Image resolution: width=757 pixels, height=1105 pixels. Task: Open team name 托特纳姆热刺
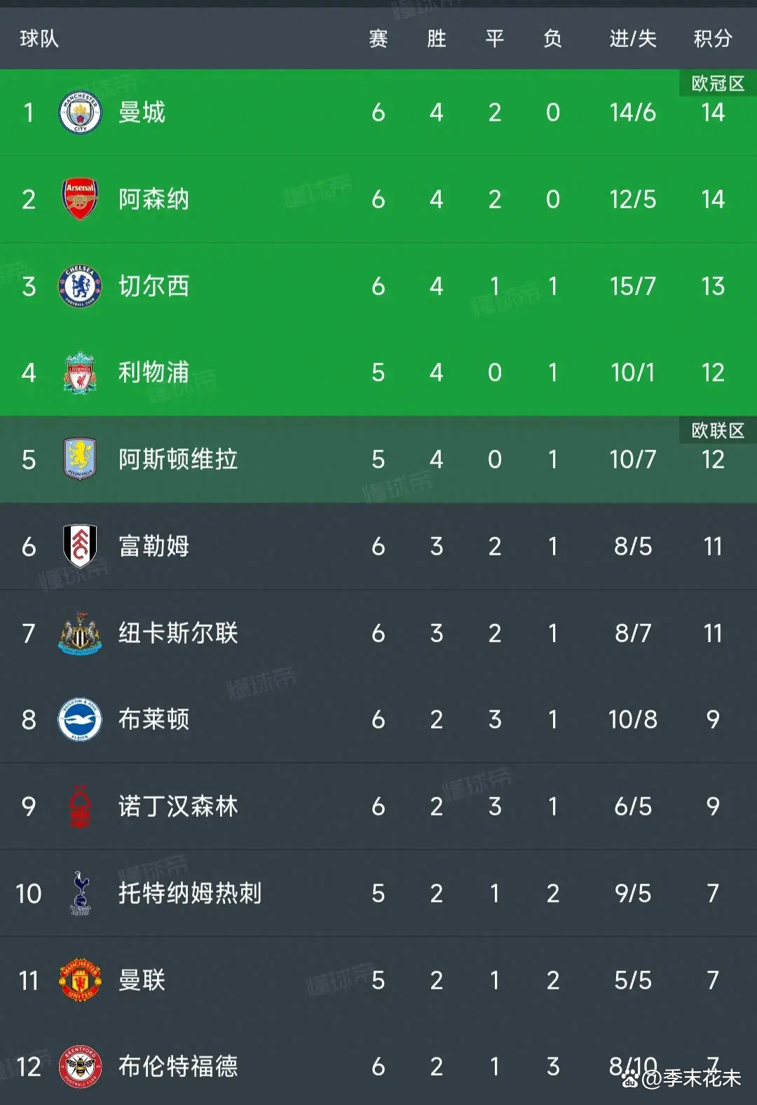[189, 893]
